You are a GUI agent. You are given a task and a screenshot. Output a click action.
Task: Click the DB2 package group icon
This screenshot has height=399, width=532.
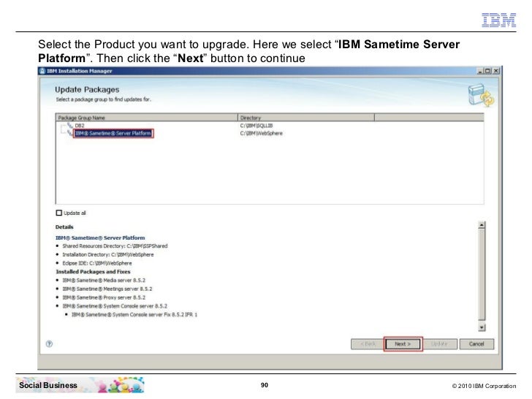pyautogui.click(x=70, y=126)
